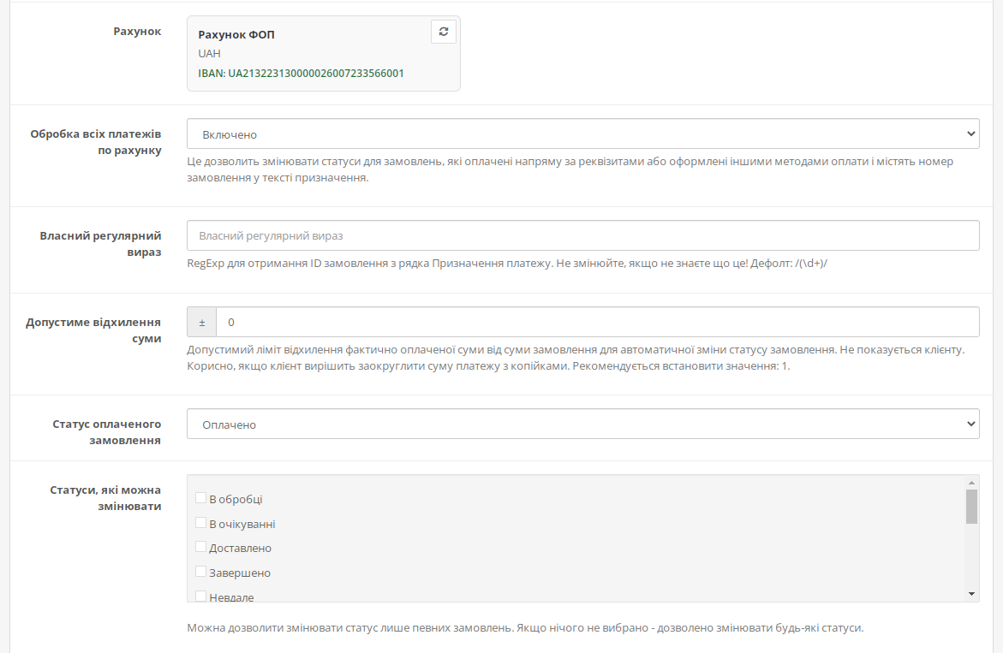Click the up arrow of status list scrollbar
The image size is (1003, 653).
(x=971, y=482)
